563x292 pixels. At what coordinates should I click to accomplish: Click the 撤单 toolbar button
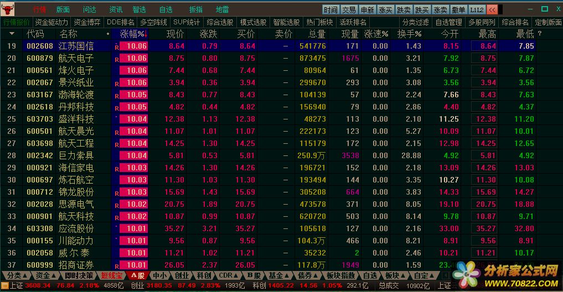[458, 10]
